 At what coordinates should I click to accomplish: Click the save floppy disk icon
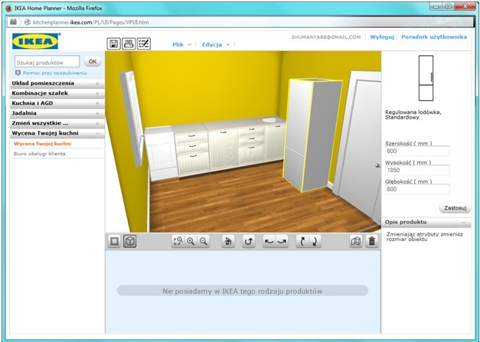tap(113, 44)
